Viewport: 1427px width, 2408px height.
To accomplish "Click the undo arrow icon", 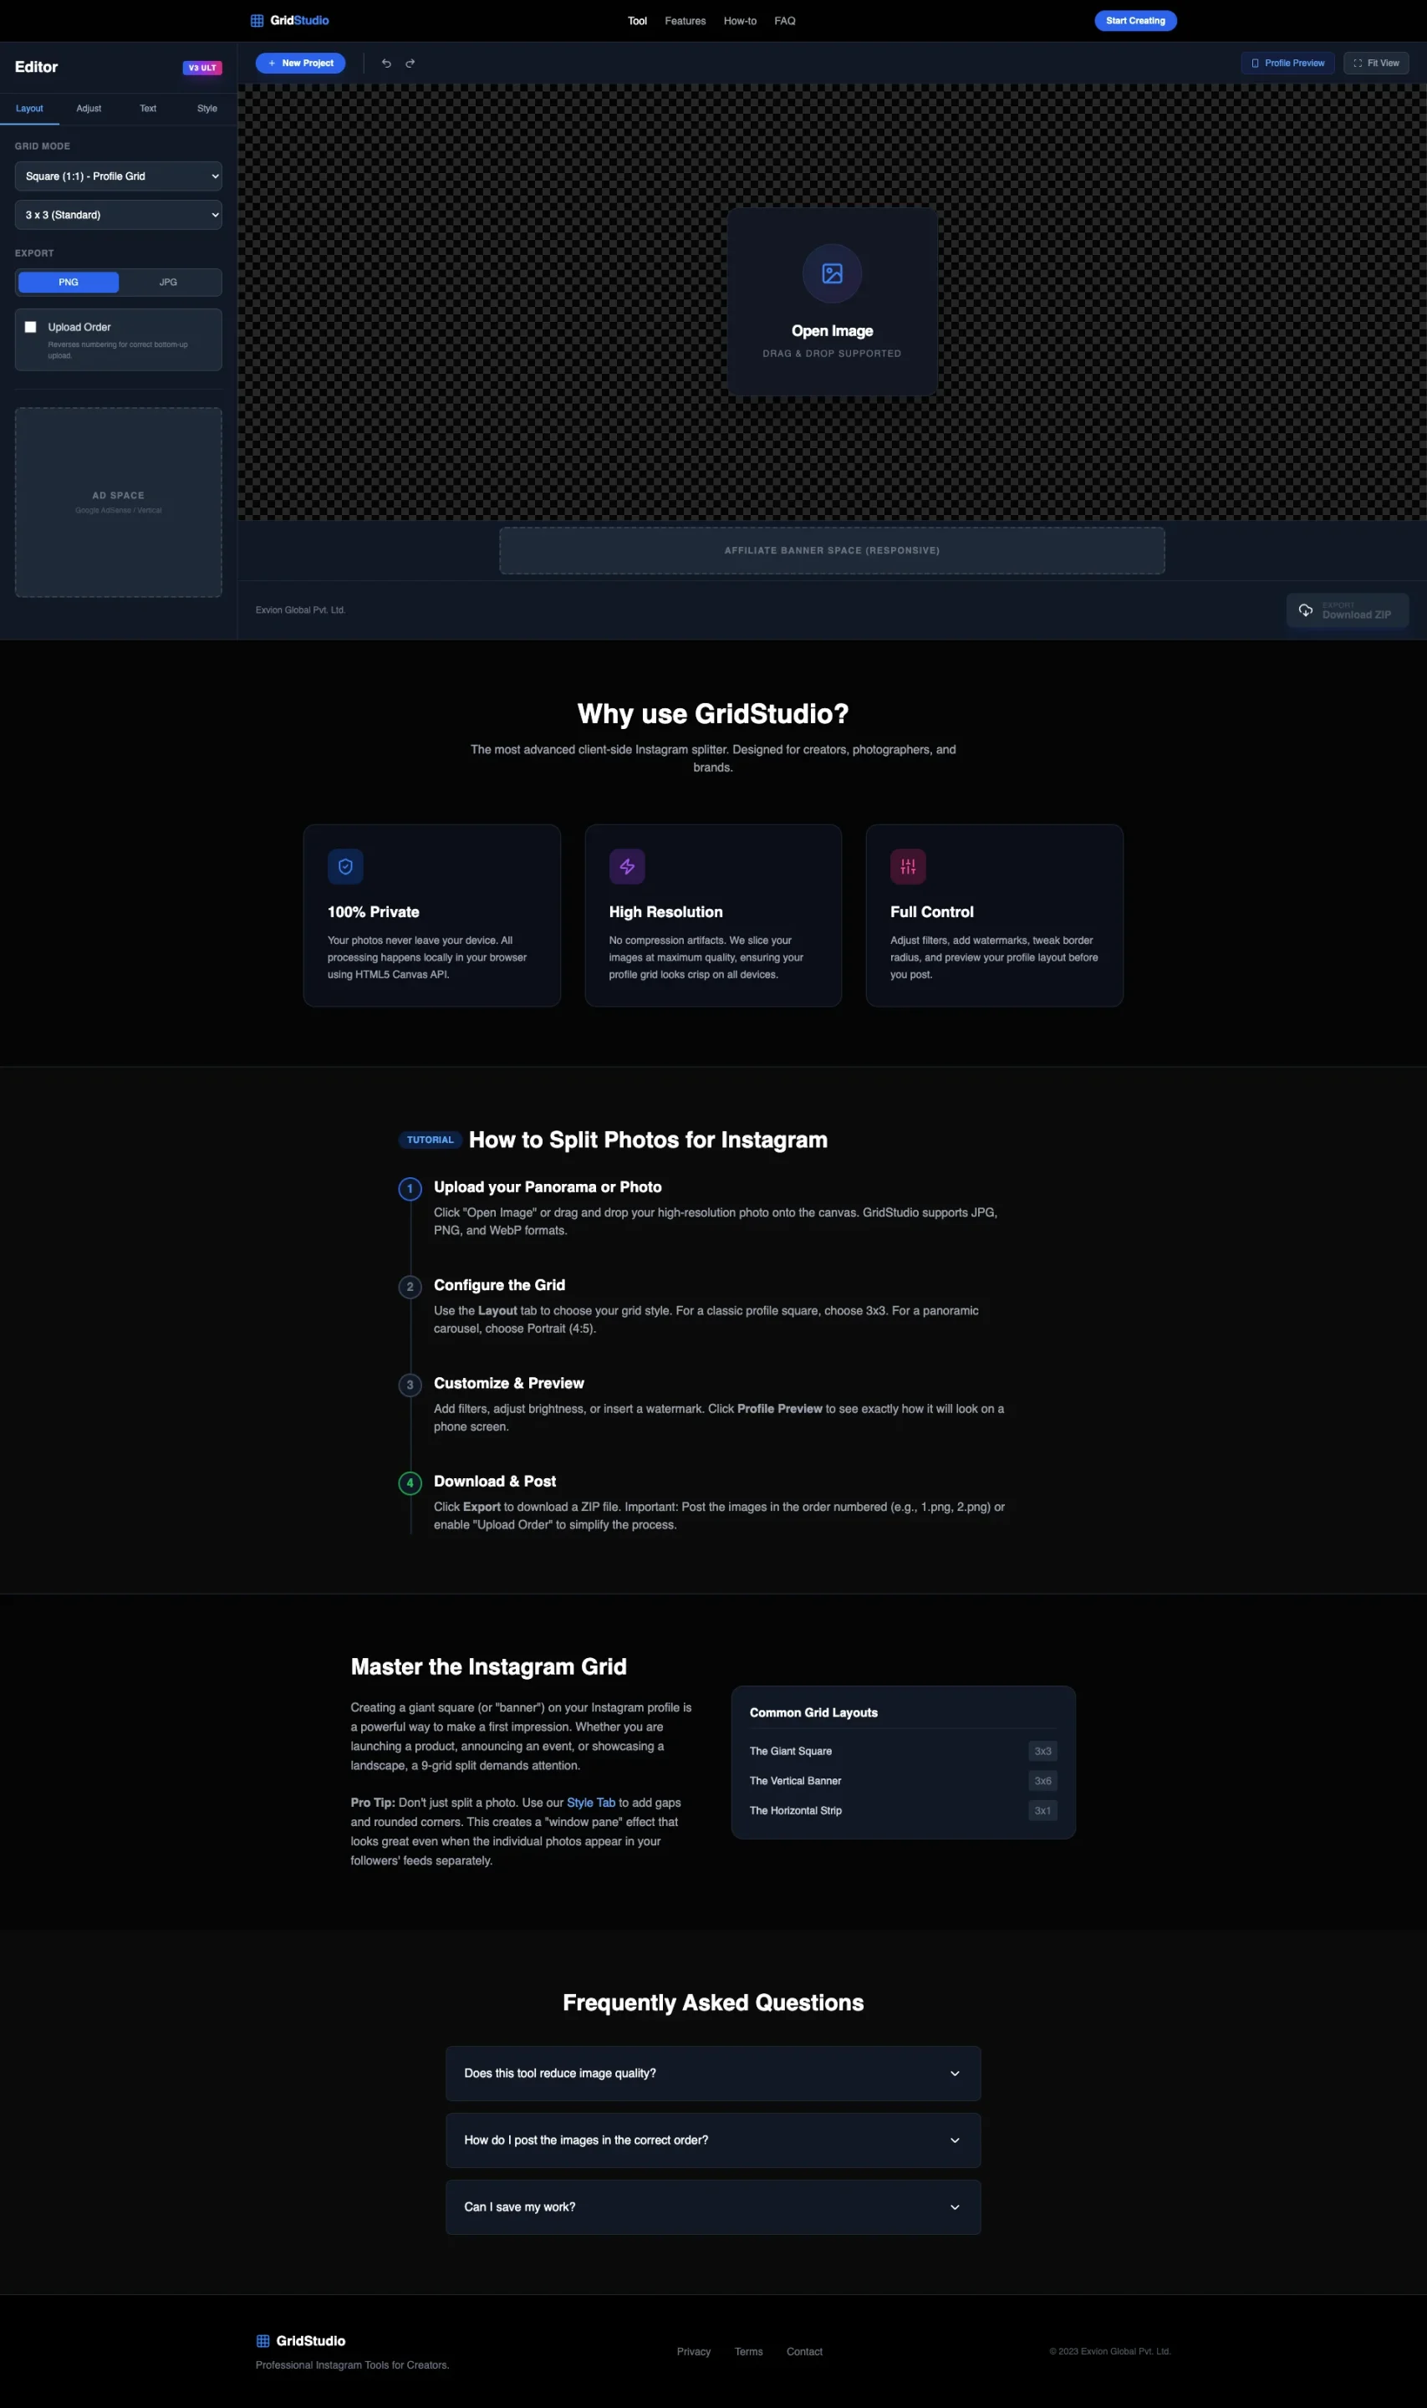I will pos(386,64).
